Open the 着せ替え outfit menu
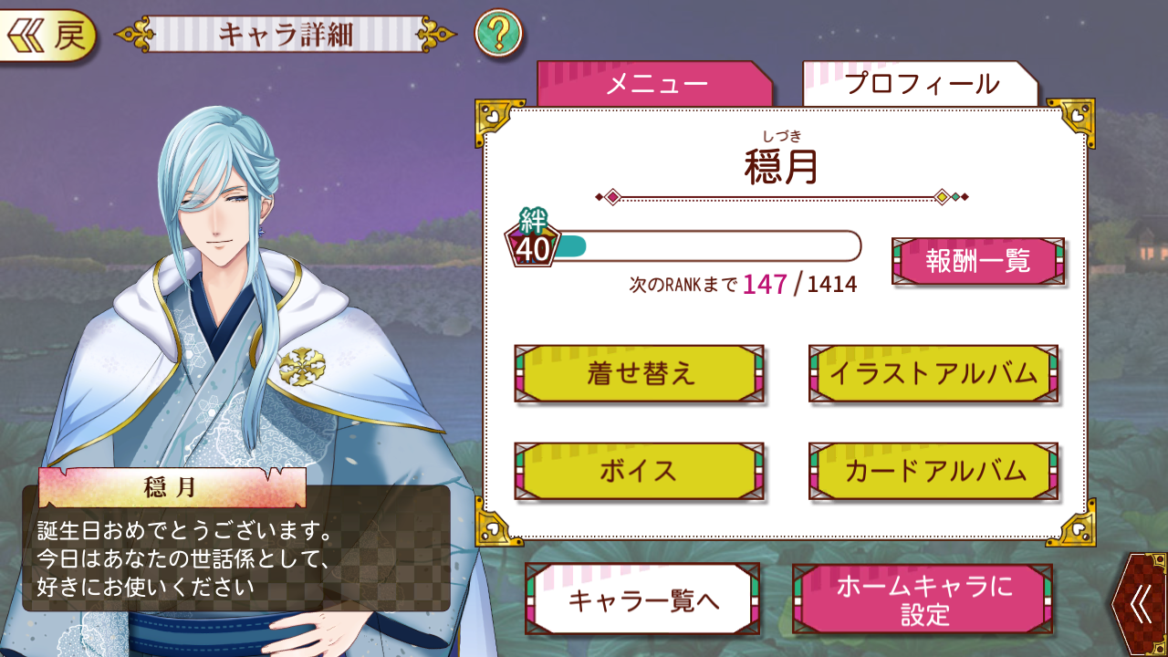Viewport: 1168px width, 657px height. pyautogui.click(x=639, y=373)
